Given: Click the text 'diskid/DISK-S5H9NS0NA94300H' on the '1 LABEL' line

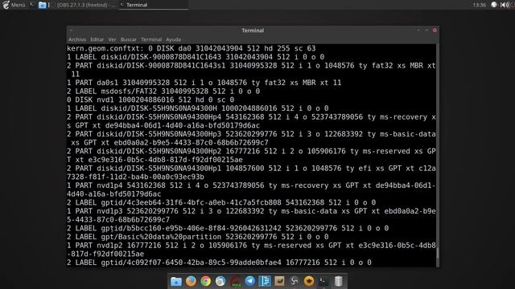Looking at the screenshot, I should 159,108.
